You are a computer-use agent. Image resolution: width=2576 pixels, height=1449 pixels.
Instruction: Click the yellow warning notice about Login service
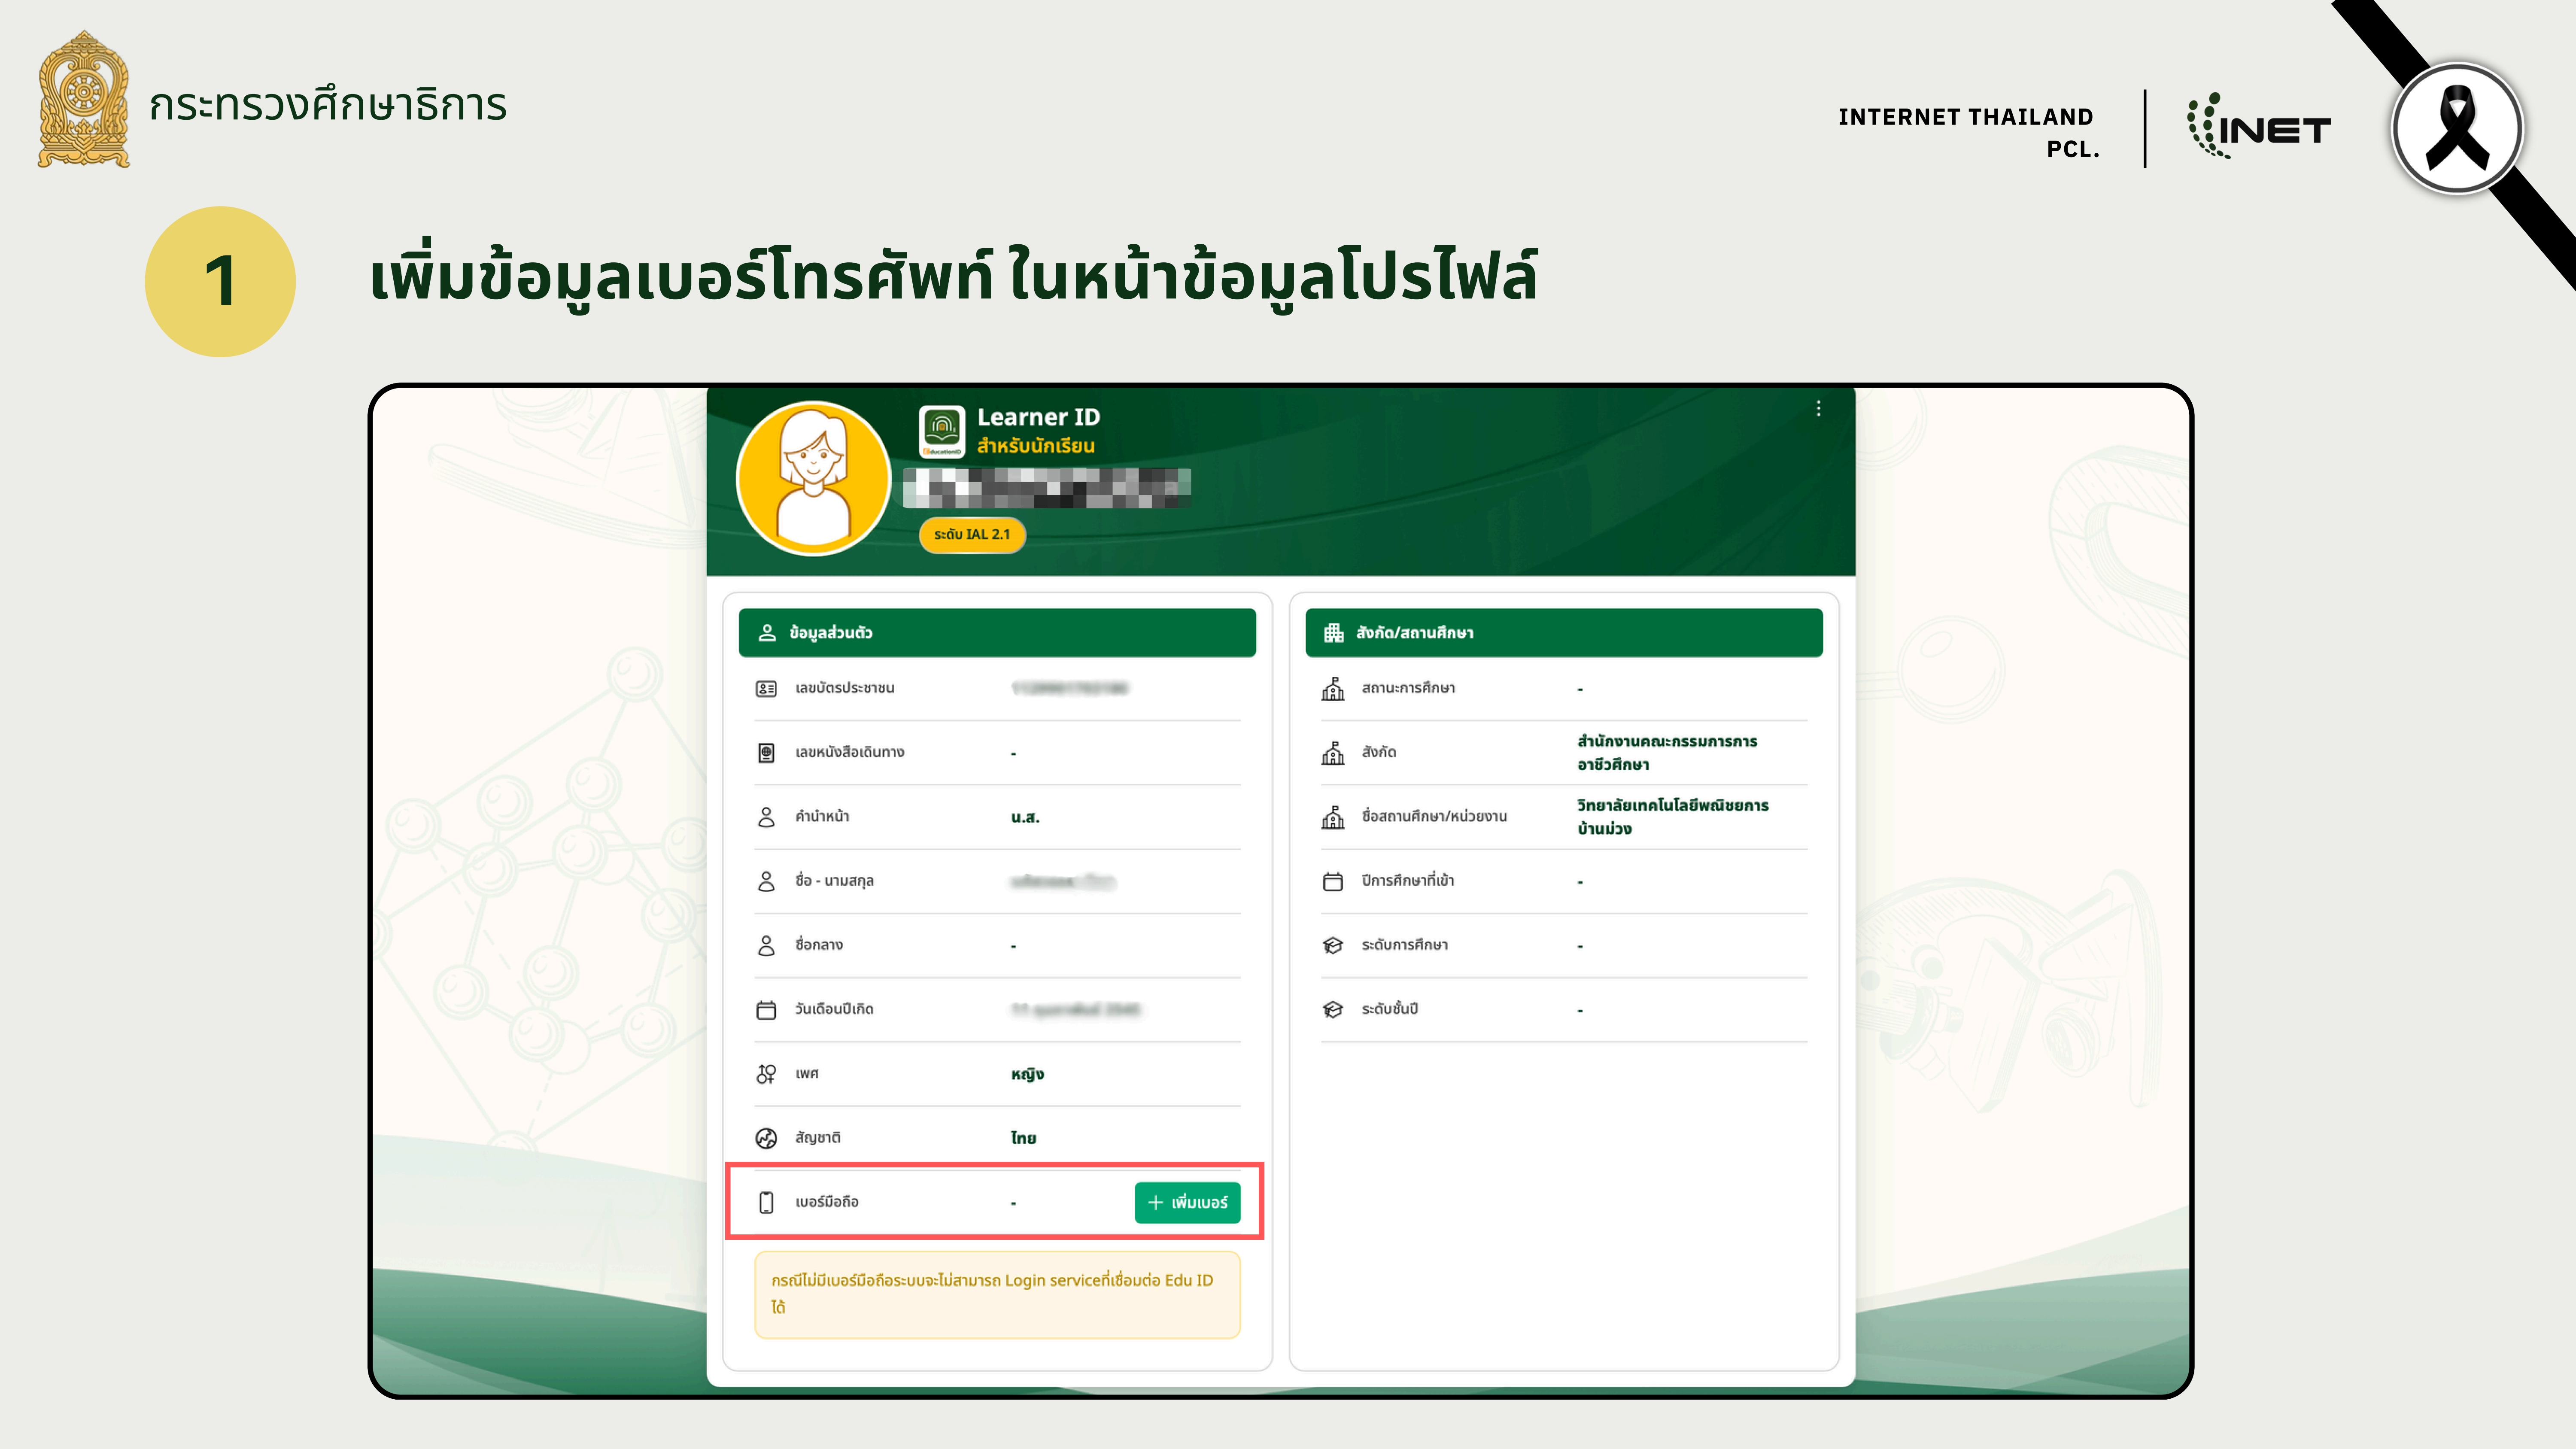click(x=997, y=1294)
